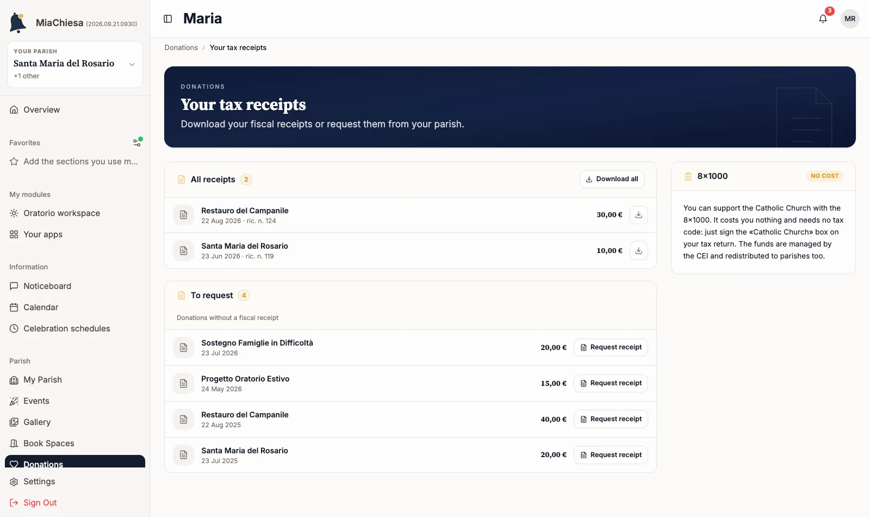870x517 pixels.
Task: Click the 'Restauro del Campanile' 22 Aug 2026 title
Action: tap(245, 211)
